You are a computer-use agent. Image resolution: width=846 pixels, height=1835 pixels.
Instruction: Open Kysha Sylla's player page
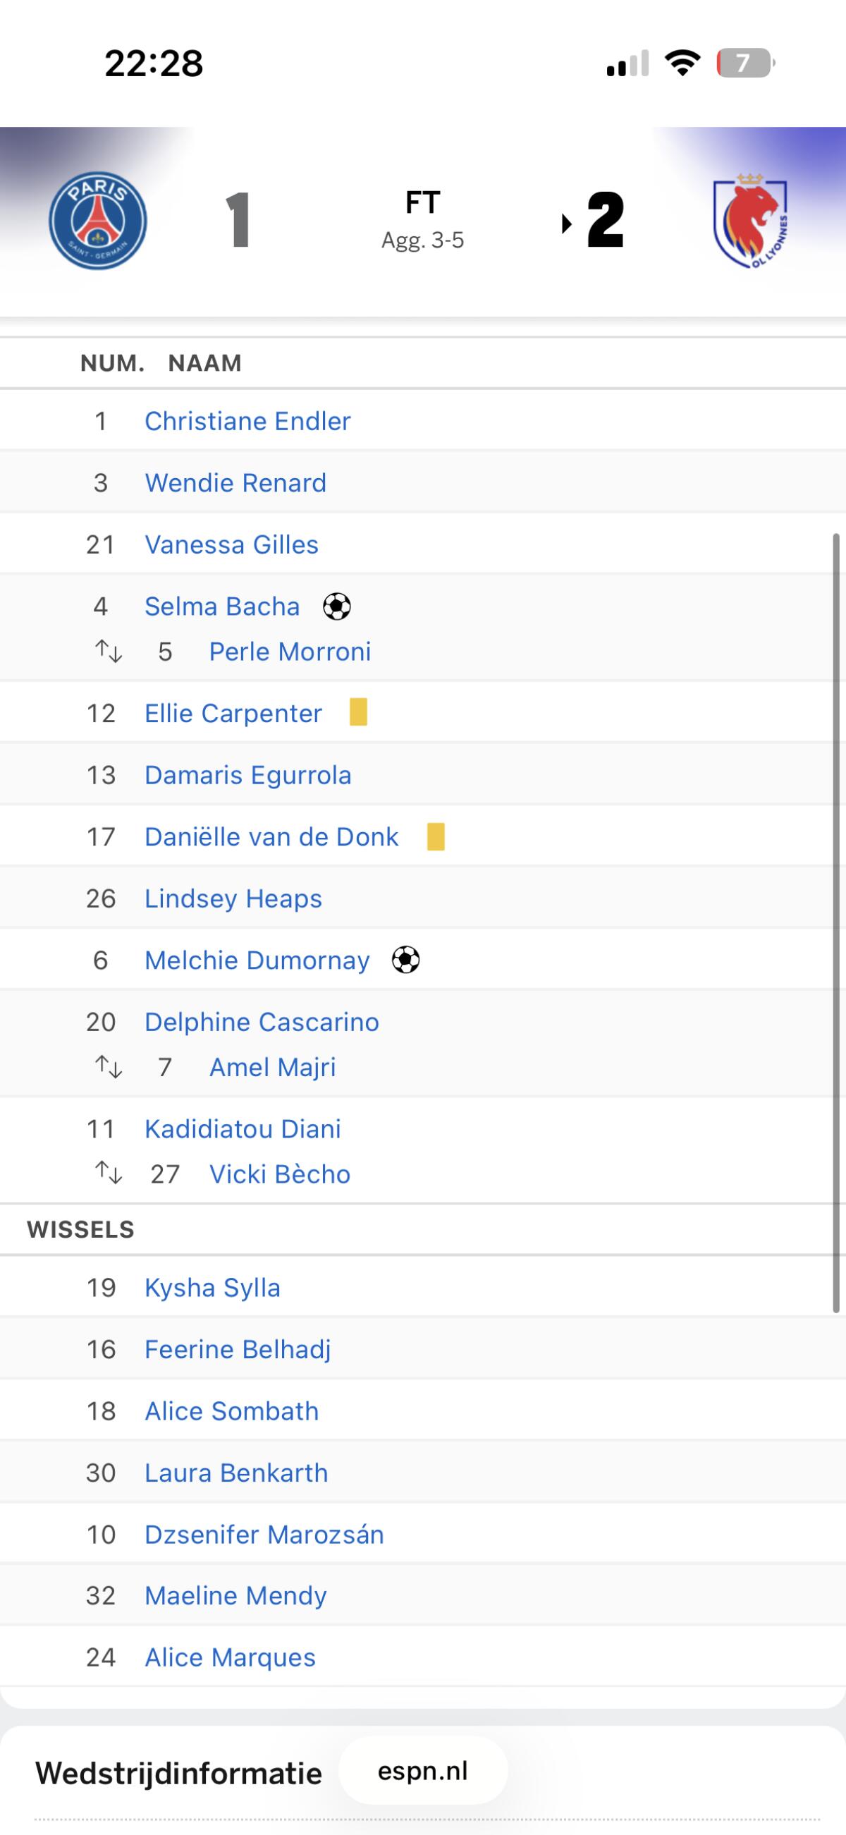[x=212, y=1288]
